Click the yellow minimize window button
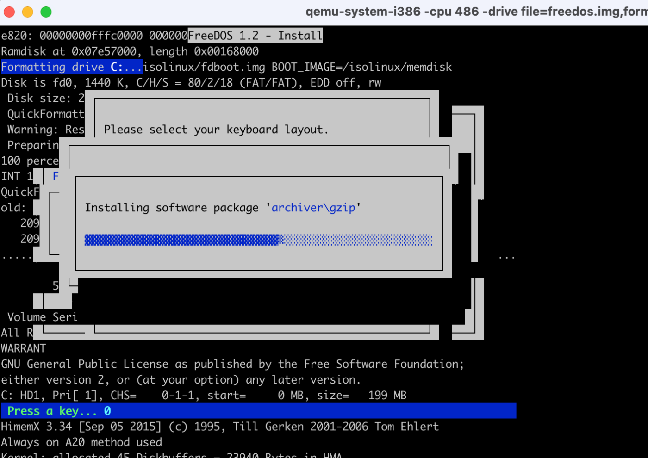648x458 pixels. pyautogui.click(x=28, y=12)
